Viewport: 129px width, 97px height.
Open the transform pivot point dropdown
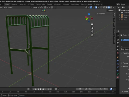pos(42,7)
